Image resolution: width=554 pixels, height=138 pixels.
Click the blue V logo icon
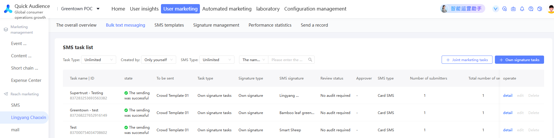[495, 9]
